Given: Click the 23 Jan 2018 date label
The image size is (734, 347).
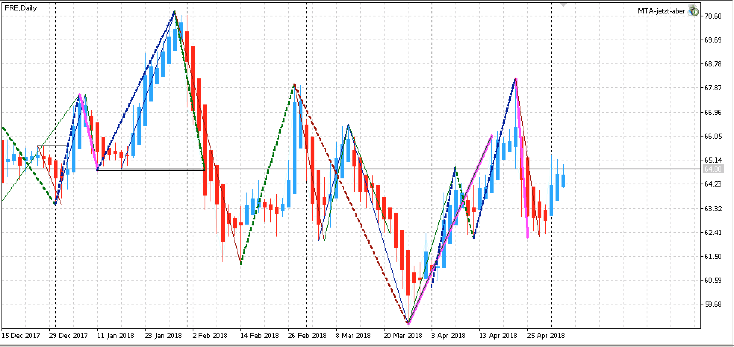Looking at the screenshot, I should point(163,335).
